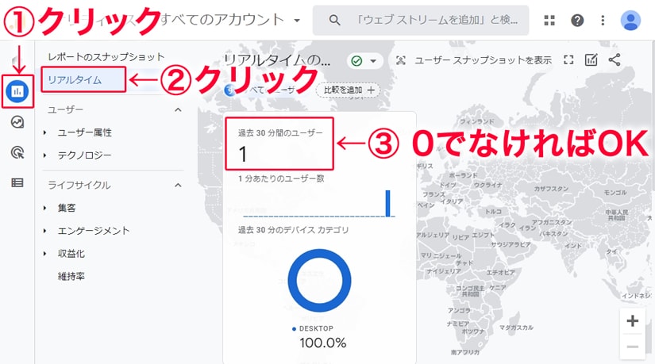The image size is (655, 364).
Task: Zoom in the map with plus button
Action: pyautogui.click(x=633, y=321)
